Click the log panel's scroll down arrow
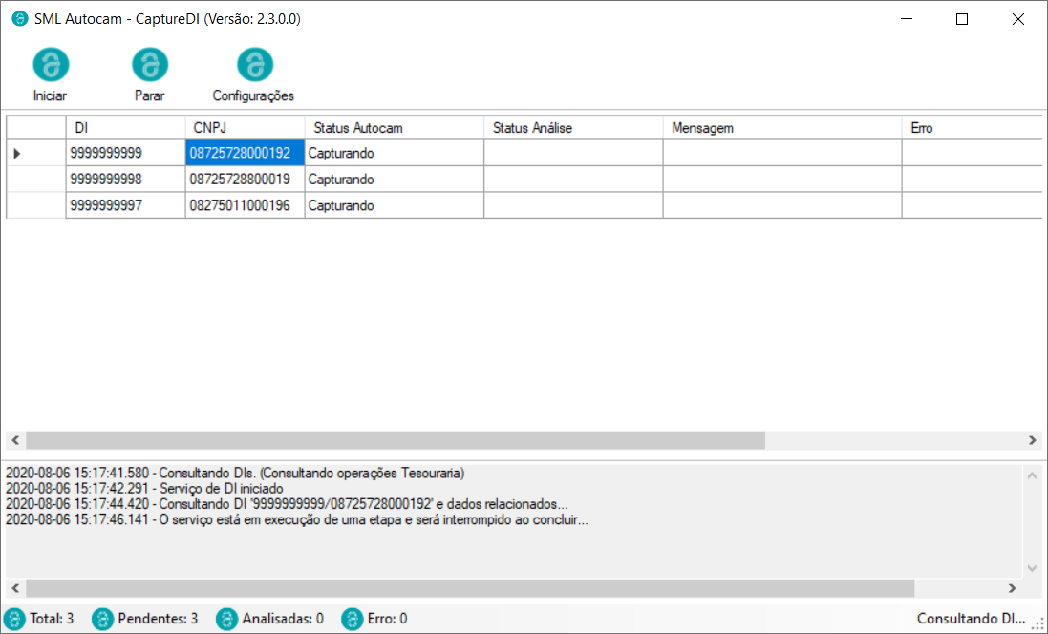This screenshot has height=634, width=1048. (1032, 568)
